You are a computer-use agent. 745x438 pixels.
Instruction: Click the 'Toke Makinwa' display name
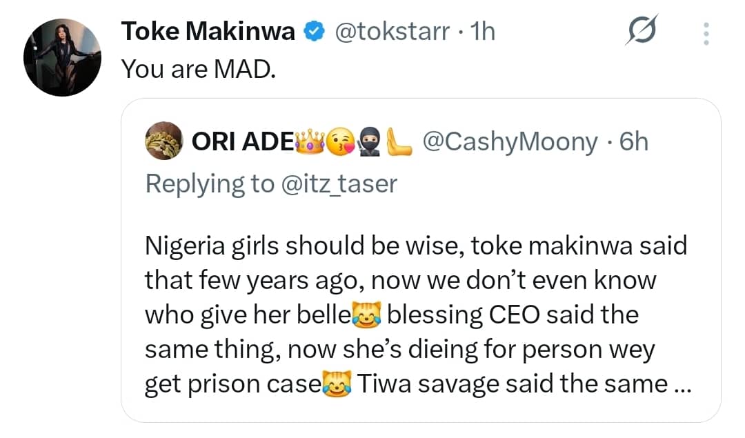[x=207, y=30]
